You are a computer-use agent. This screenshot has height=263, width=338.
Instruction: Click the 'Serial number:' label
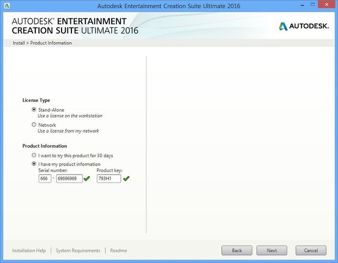click(x=53, y=171)
